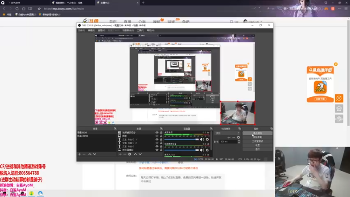This screenshot has height=197, width=350.
Task: Toggle visibility of 文本 (GDI+) 7 source
Action: click(x=157, y=139)
